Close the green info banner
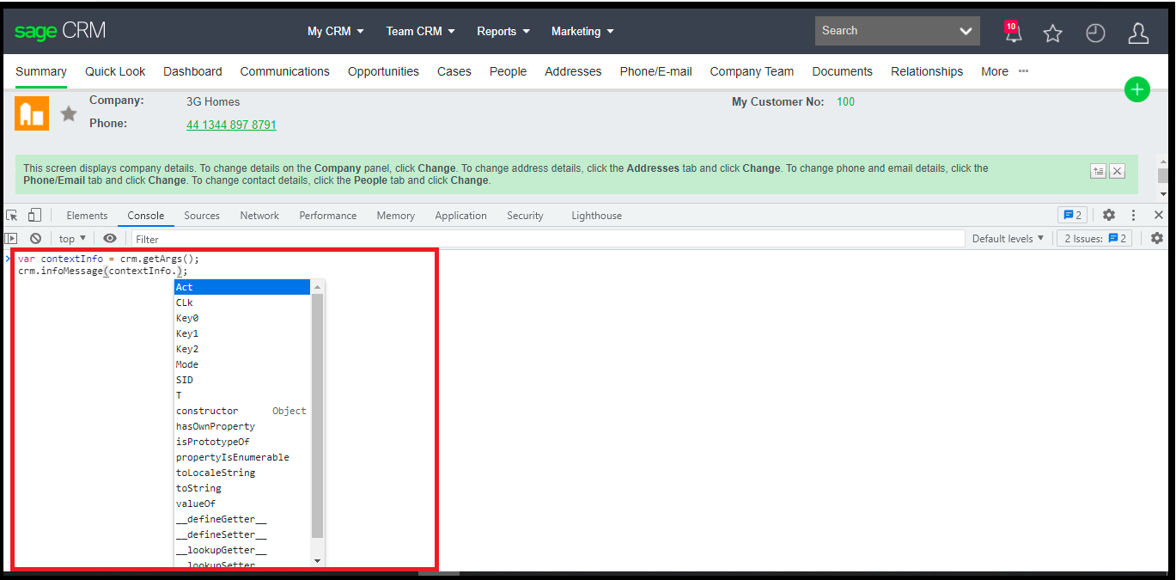This screenshot has width=1176, height=580. click(1117, 171)
